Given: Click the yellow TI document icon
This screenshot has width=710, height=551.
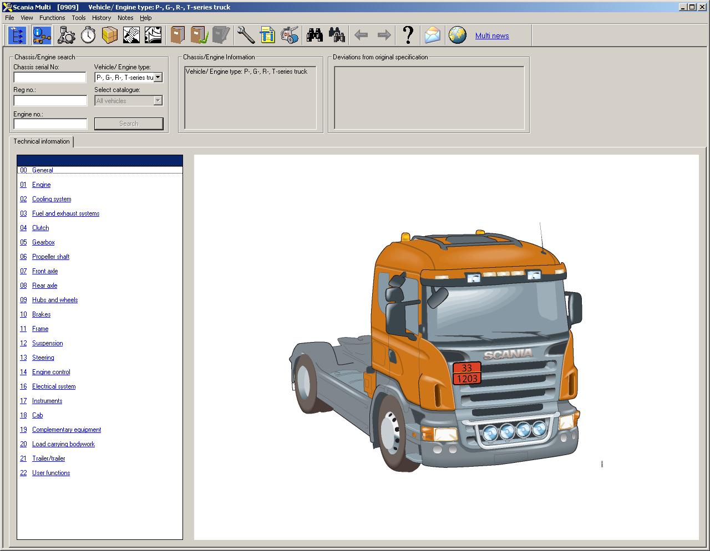Looking at the screenshot, I should [267, 35].
